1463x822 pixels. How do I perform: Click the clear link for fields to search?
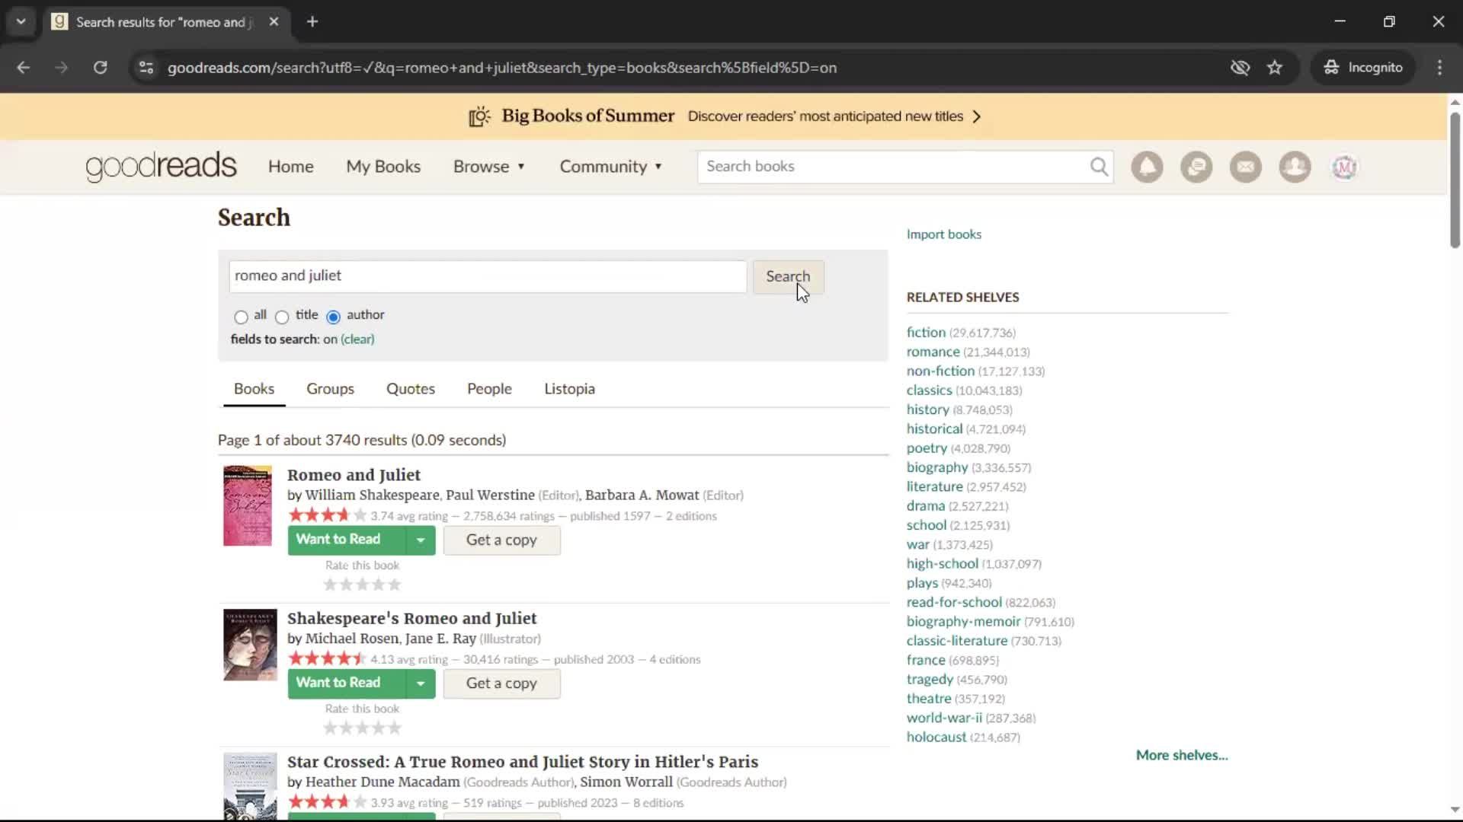(x=357, y=339)
